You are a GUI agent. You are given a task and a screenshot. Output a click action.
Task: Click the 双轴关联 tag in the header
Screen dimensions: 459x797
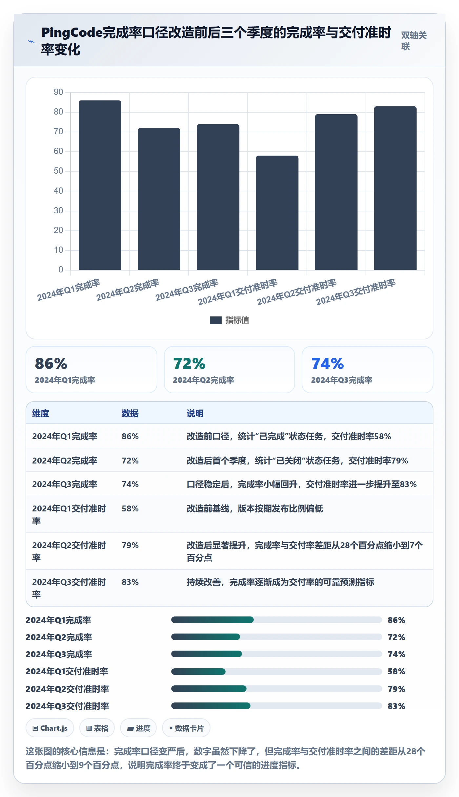pos(414,41)
